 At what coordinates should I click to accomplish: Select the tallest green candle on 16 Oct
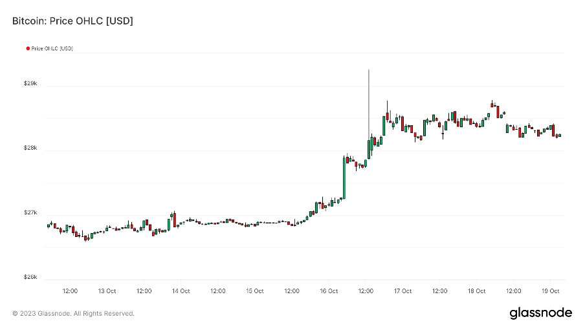[x=345, y=178]
